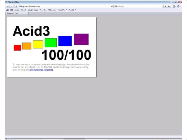This screenshot has width=187, height=140.
Task: Click the red square
Action: 18,48
